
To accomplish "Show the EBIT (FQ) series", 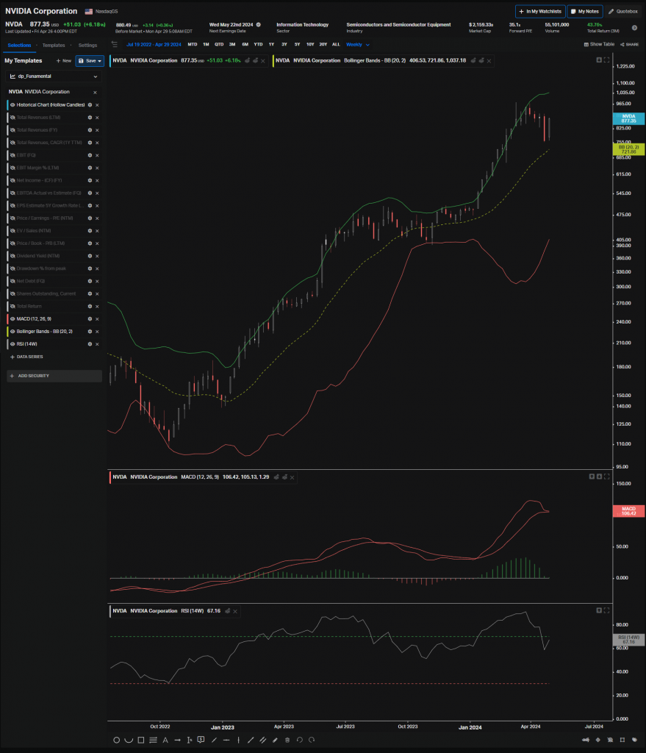I will [12, 155].
